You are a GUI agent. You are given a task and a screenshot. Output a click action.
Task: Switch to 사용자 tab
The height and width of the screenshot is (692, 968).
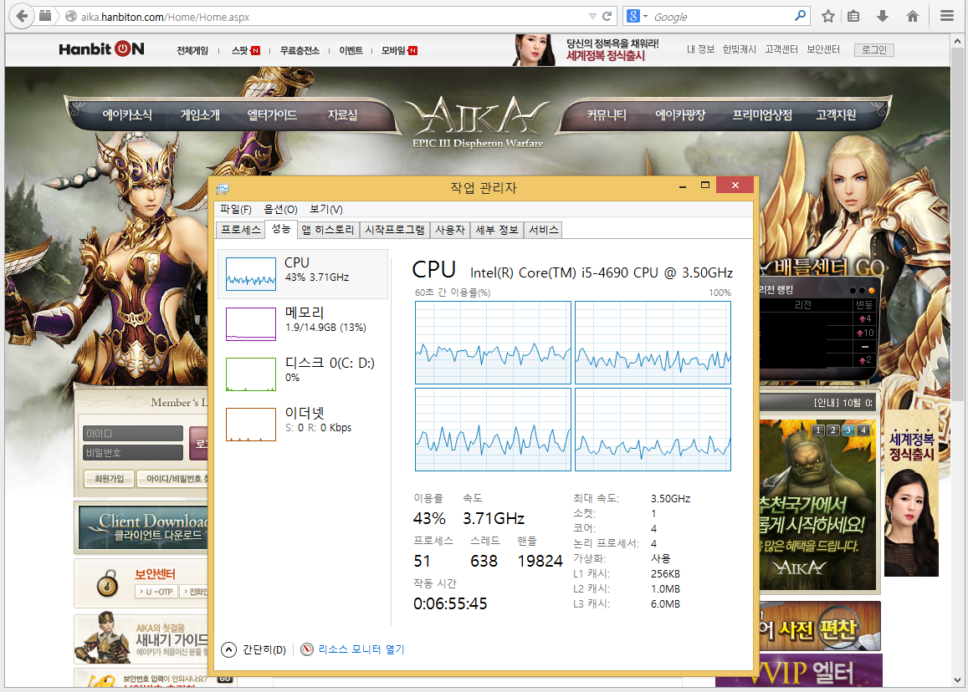tap(449, 230)
